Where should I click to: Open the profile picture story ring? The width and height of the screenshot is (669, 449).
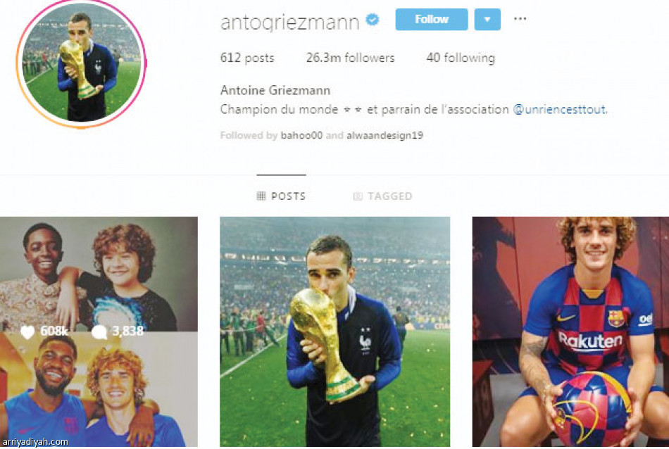82,63
